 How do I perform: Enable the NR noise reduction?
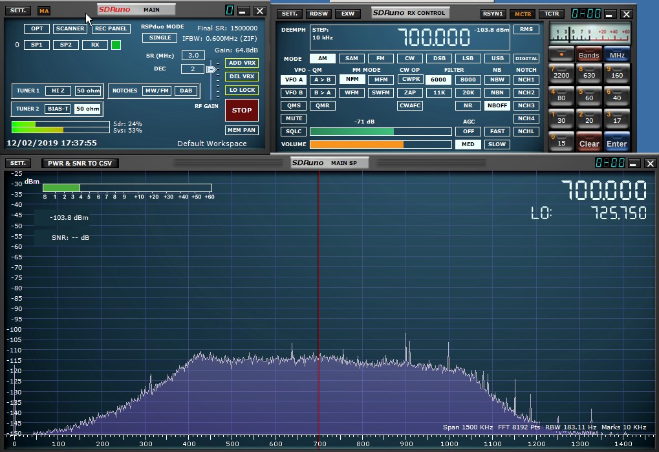[468, 105]
